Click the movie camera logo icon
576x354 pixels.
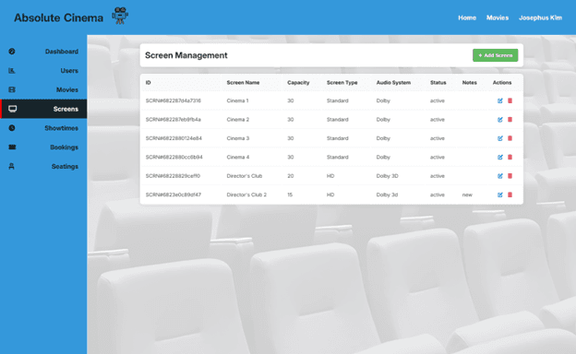point(120,16)
